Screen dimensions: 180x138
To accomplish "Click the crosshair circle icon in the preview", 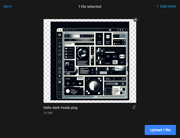I will (108, 37).
